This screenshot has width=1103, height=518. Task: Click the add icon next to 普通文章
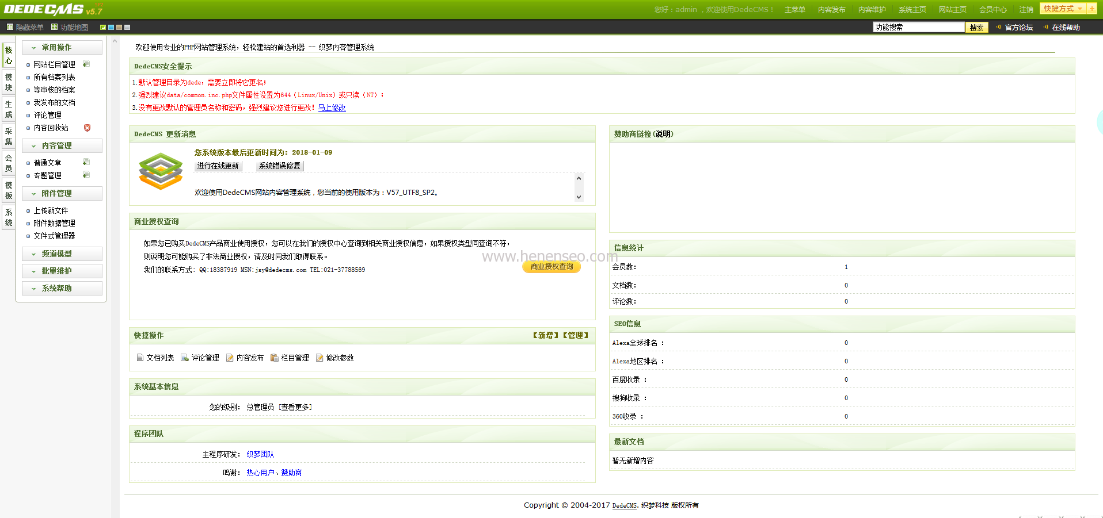pos(86,162)
